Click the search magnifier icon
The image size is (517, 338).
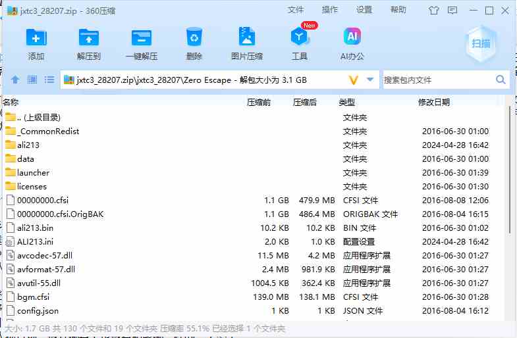coord(501,80)
